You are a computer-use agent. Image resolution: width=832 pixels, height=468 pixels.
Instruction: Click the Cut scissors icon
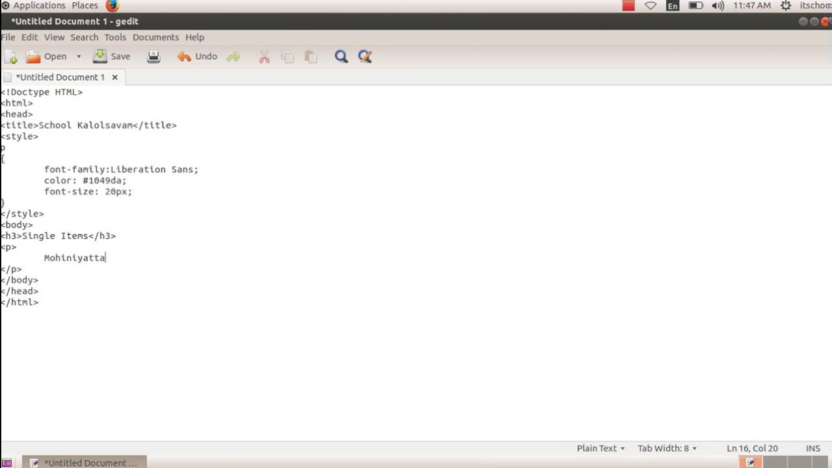click(264, 57)
